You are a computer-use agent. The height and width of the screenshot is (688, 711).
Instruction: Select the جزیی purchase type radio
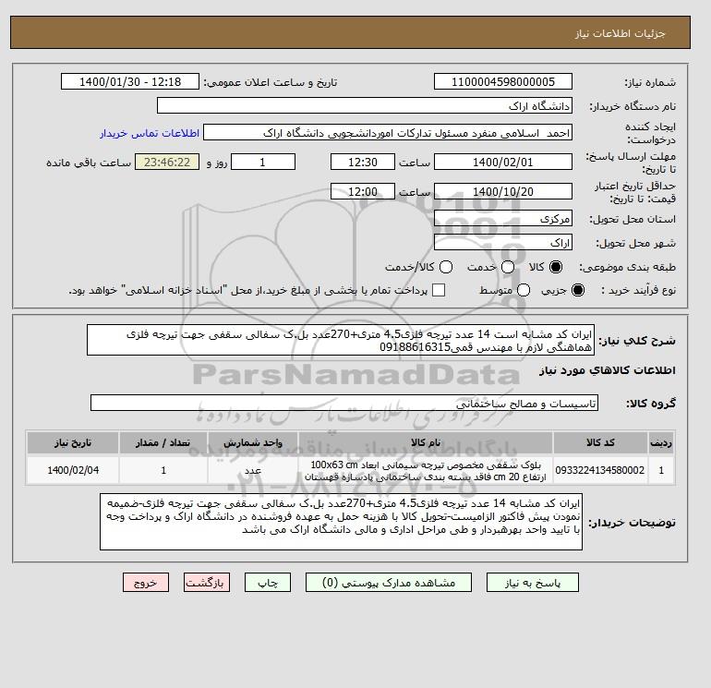578,290
